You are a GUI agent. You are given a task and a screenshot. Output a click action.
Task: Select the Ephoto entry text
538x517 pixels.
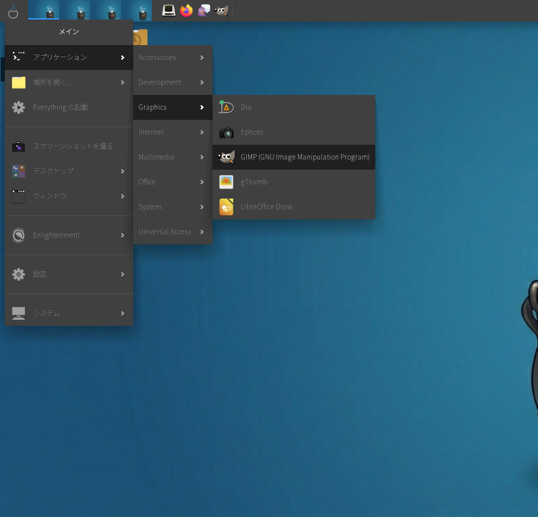[252, 132]
